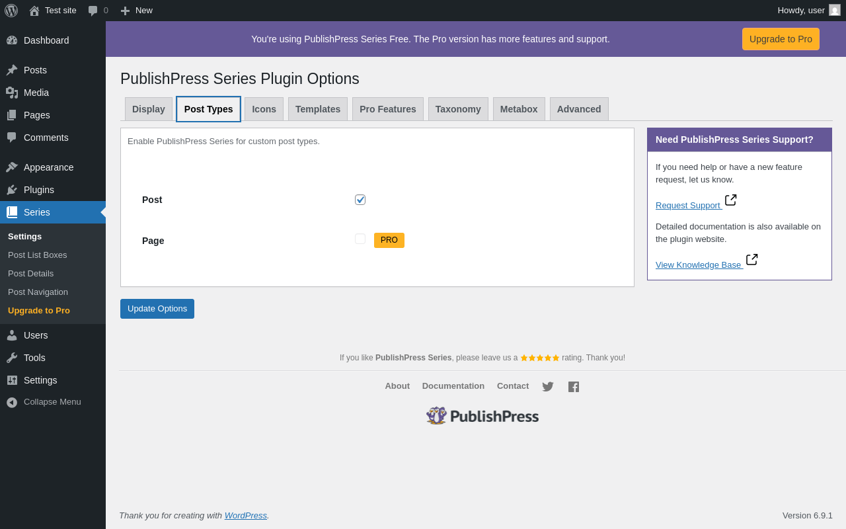Switch to the Display tab
846x529 pixels.
click(149, 109)
